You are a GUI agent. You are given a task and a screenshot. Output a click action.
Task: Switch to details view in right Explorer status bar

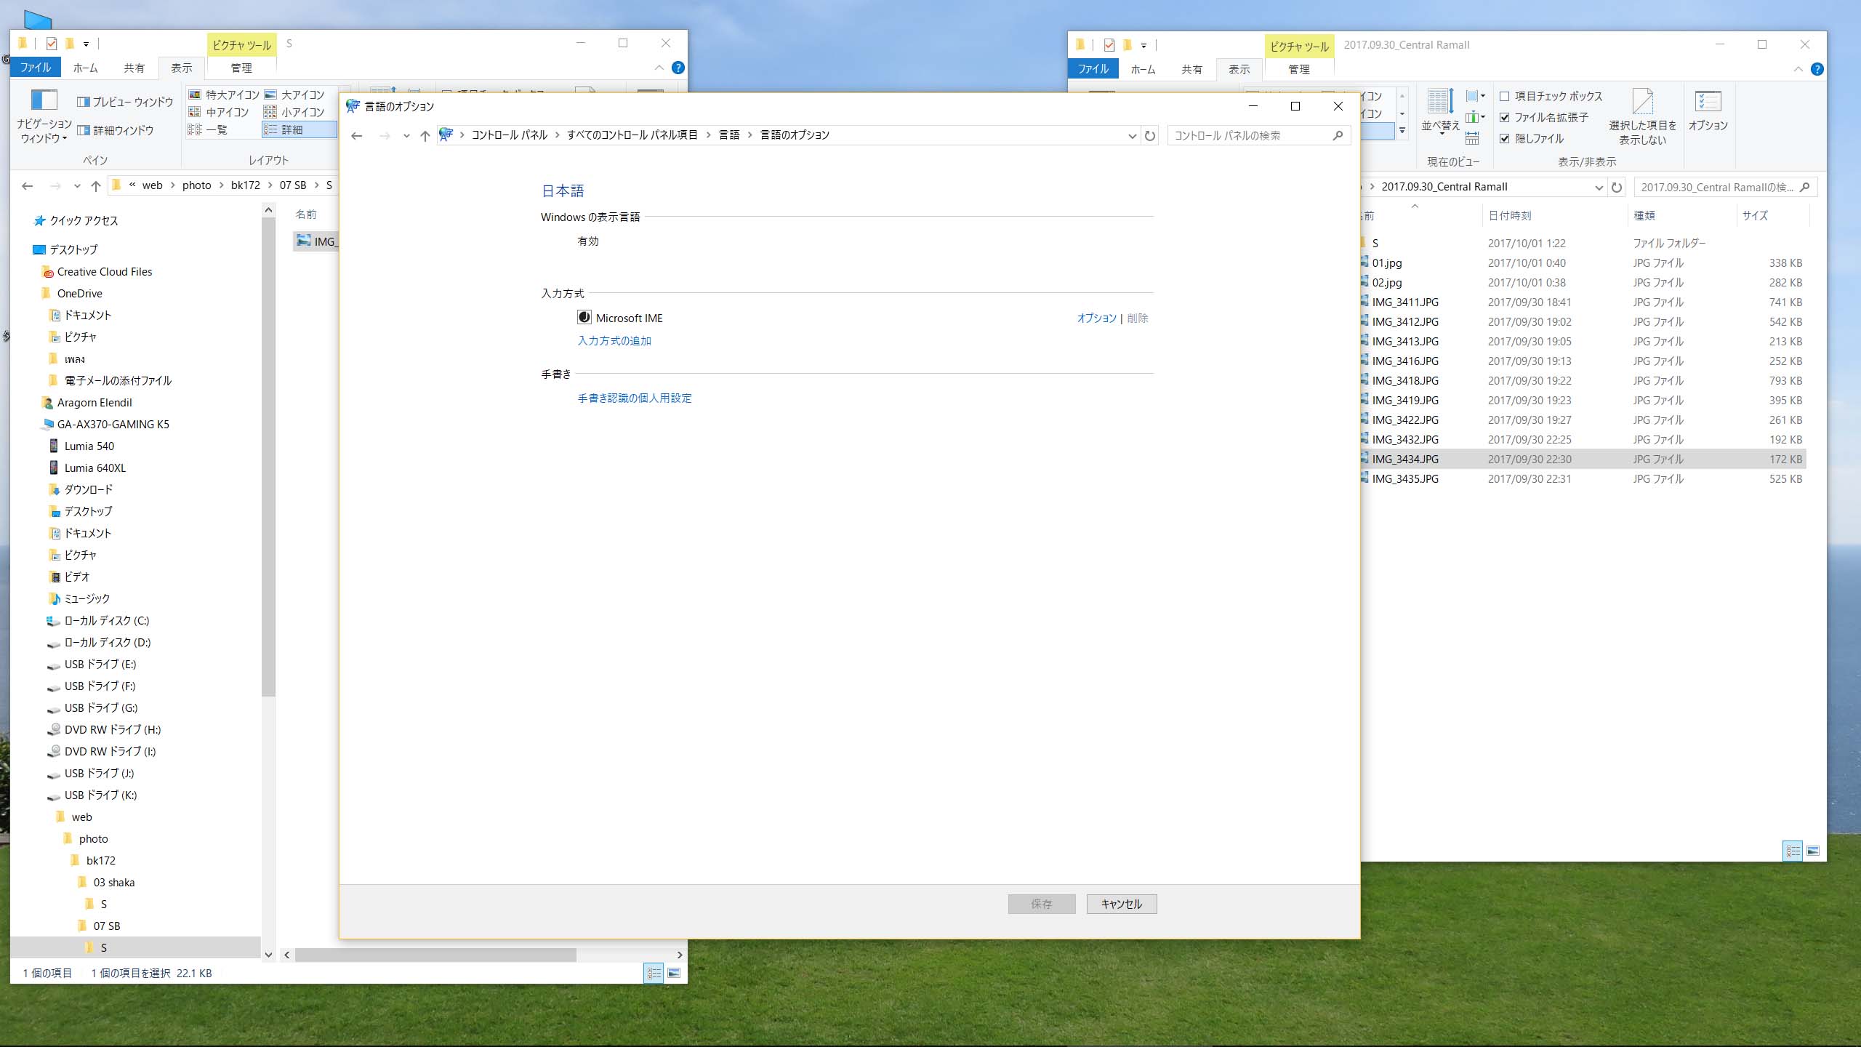pos(1793,851)
